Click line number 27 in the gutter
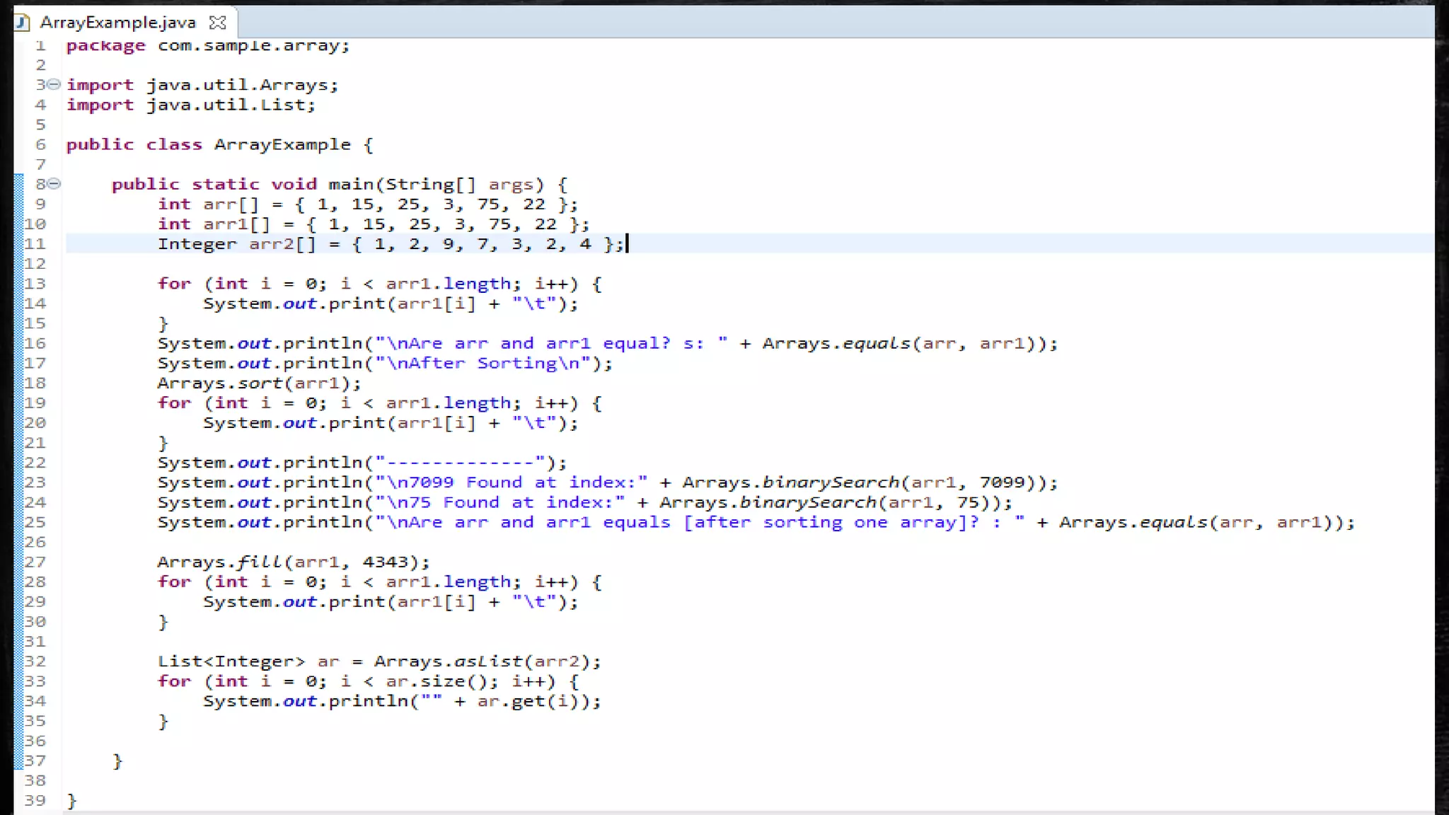 coord(35,562)
